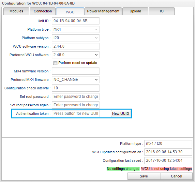The image size is (195, 182).
Task: Switch to the Modules tab
Action: (x=16, y=11)
